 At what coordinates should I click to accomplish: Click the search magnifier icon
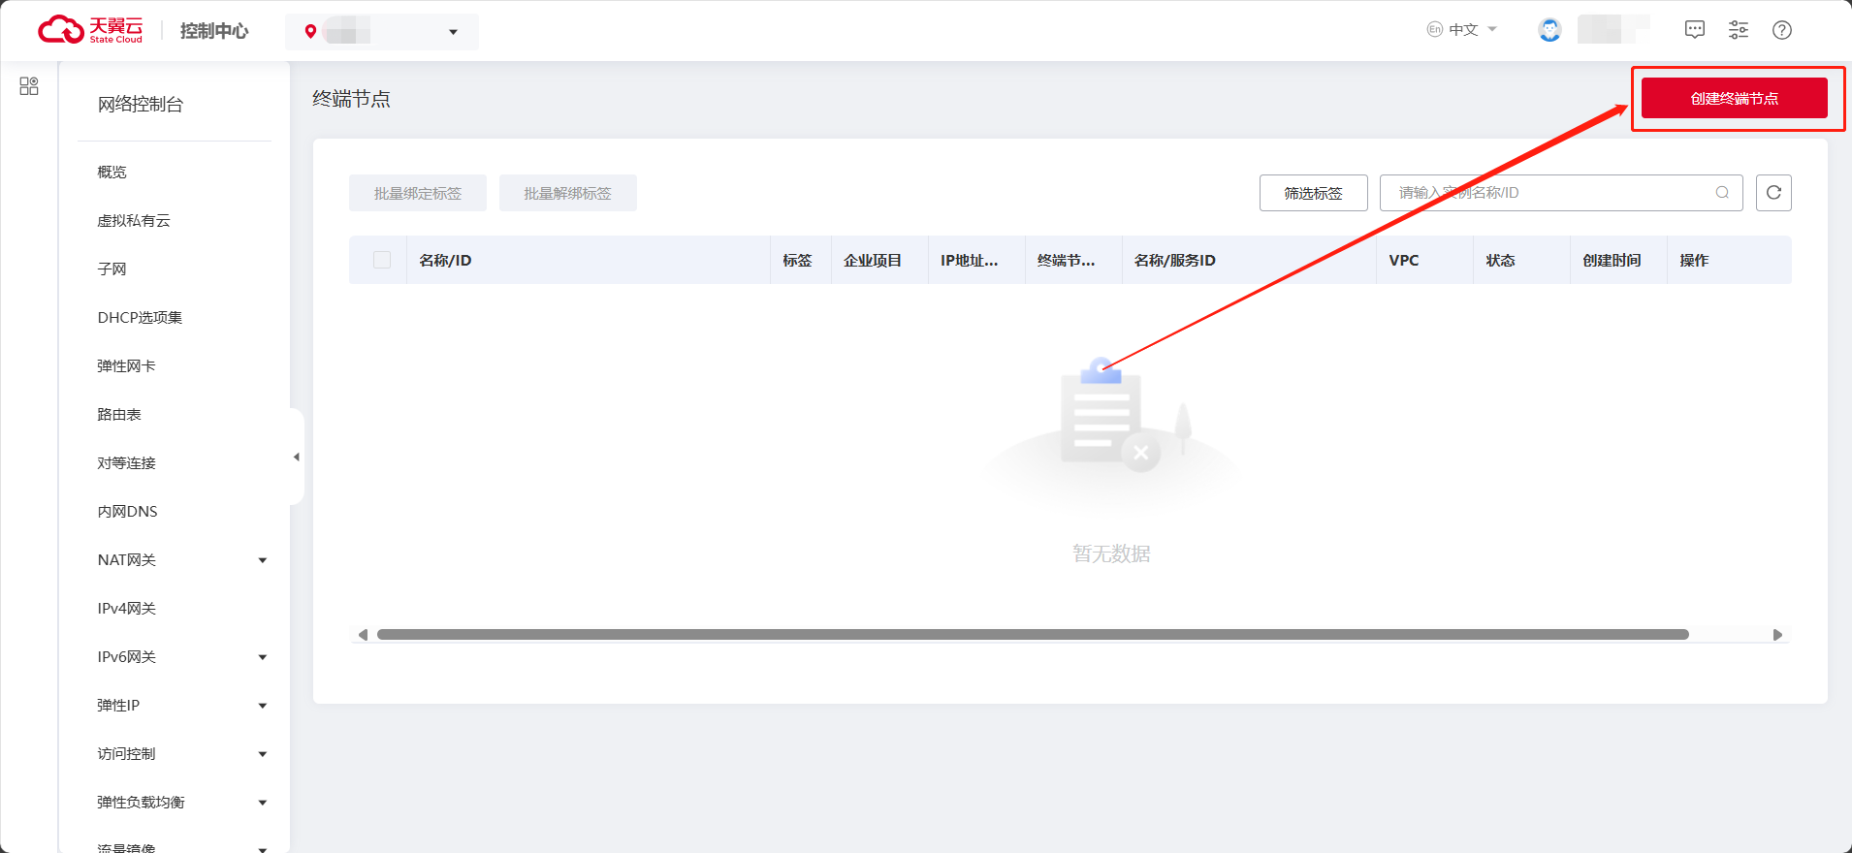tap(1722, 193)
